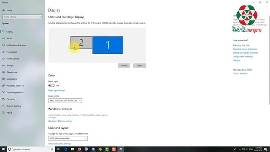Click the Shared experiences icon
Image resolution: width=270 pixels, height=152 pixels.
pyautogui.click(x=3, y=92)
